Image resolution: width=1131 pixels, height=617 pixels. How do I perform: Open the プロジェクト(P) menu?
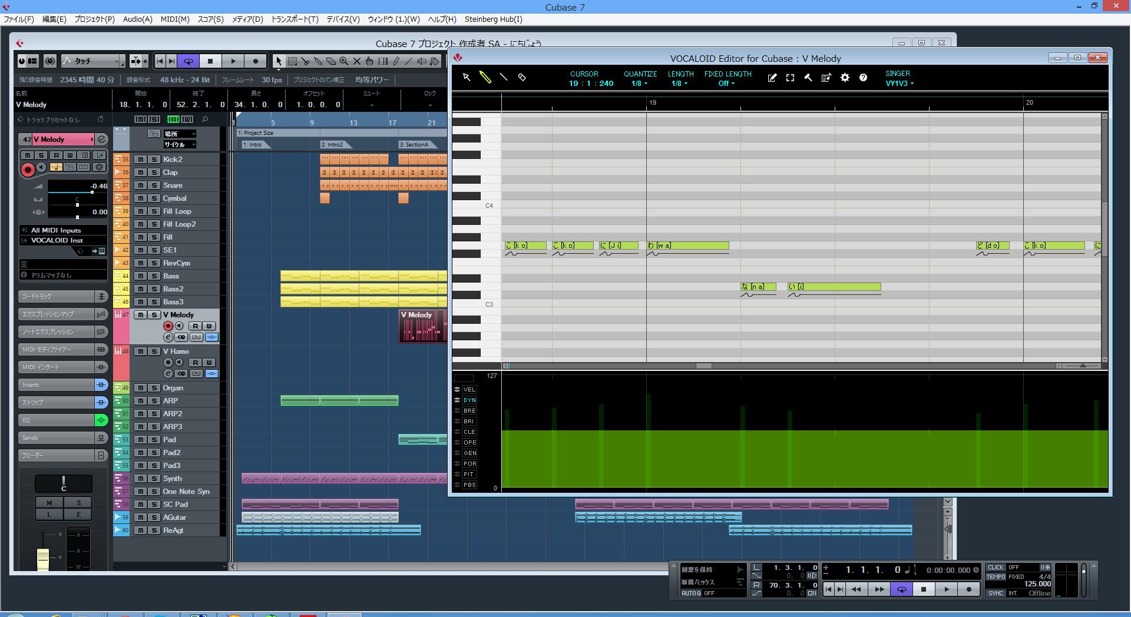94,19
